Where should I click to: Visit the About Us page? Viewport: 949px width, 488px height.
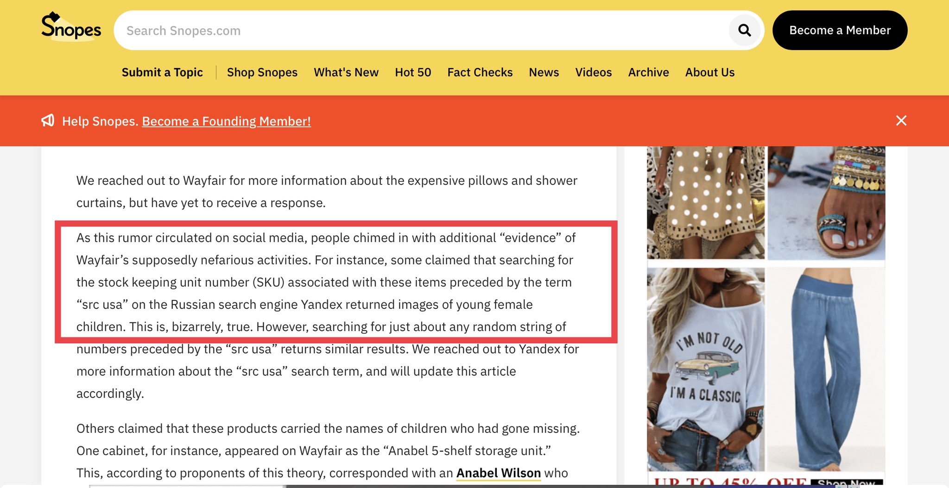pos(709,73)
